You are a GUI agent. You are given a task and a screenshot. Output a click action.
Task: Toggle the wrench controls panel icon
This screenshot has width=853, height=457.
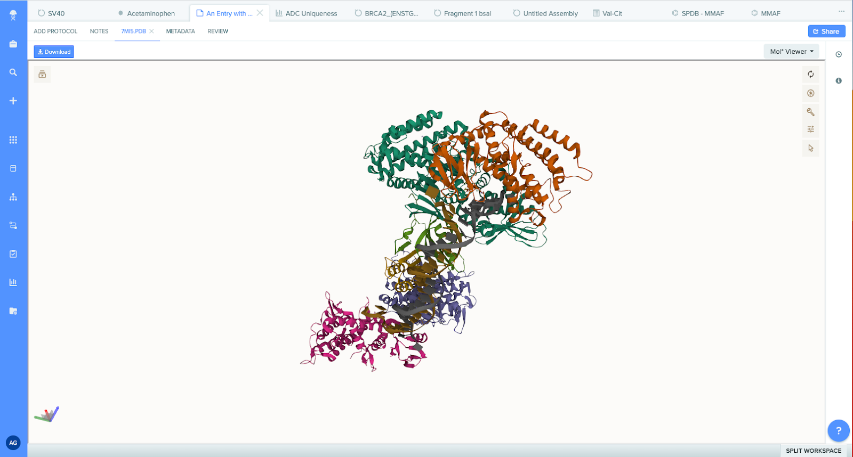pyautogui.click(x=810, y=112)
